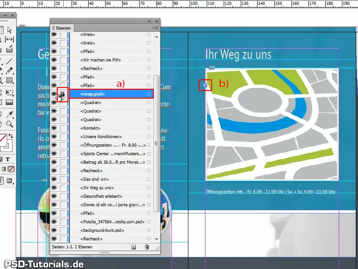
Task: Open the Ebenen panel flyout menu
Action: click(155, 28)
